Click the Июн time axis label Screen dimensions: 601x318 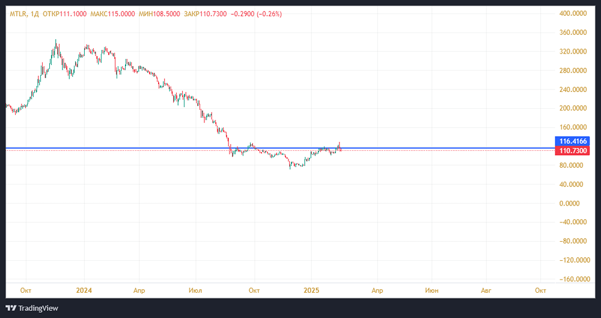pyautogui.click(x=432, y=290)
